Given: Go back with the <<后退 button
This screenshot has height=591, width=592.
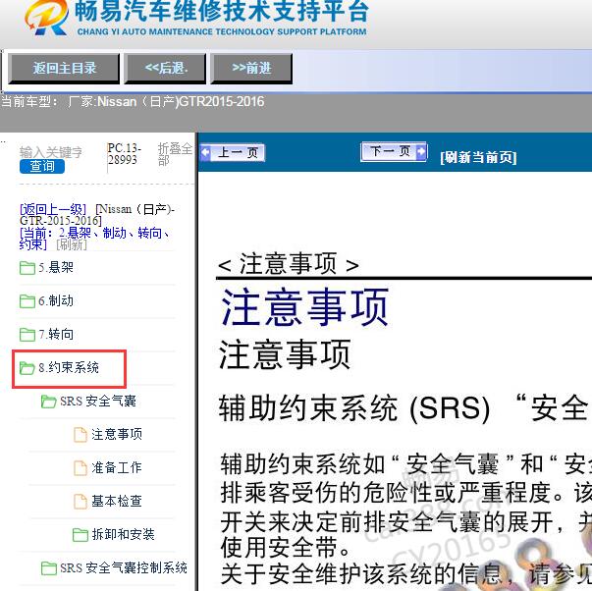Looking at the screenshot, I should click(165, 69).
